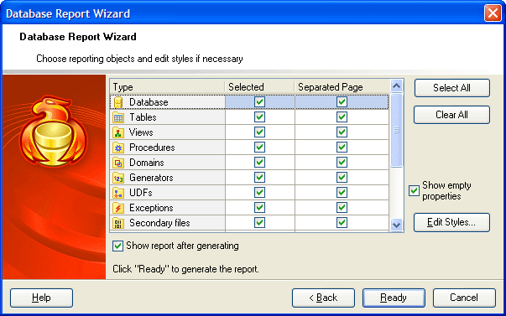Click the Views folder icon
The image size is (506, 316).
click(x=118, y=132)
